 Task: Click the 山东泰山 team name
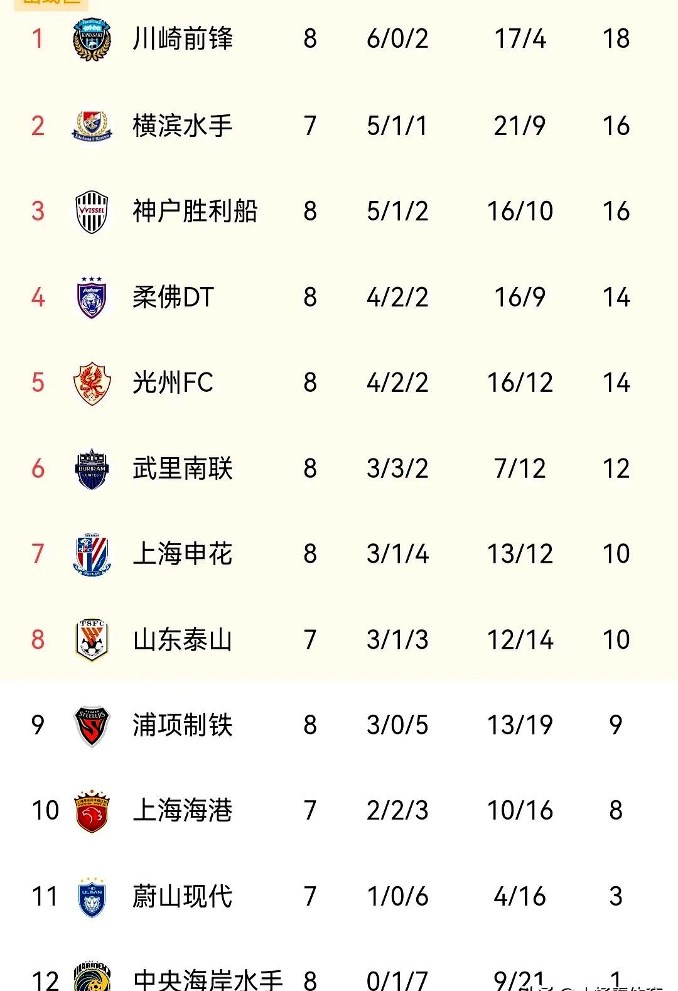(x=183, y=640)
